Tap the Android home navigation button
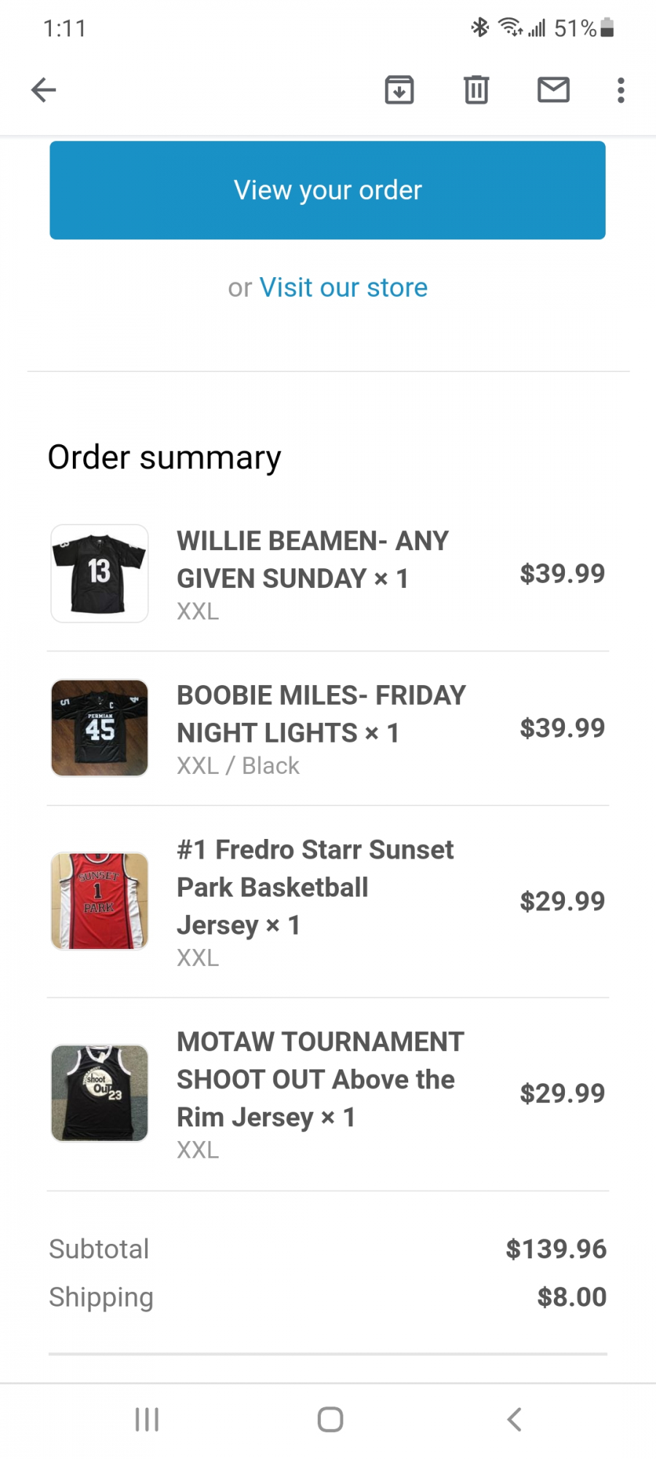656x1459 pixels. [330, 1420]
